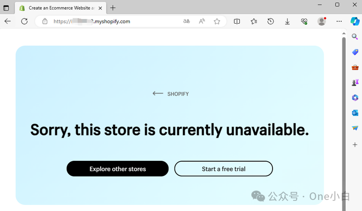Minimize the browser window
The height and width of the screenshot is (211, 362).
pyautogui.click(x=320, y=5)
